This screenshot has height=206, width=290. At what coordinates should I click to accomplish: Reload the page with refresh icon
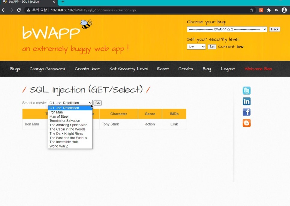tap(19, 10)
